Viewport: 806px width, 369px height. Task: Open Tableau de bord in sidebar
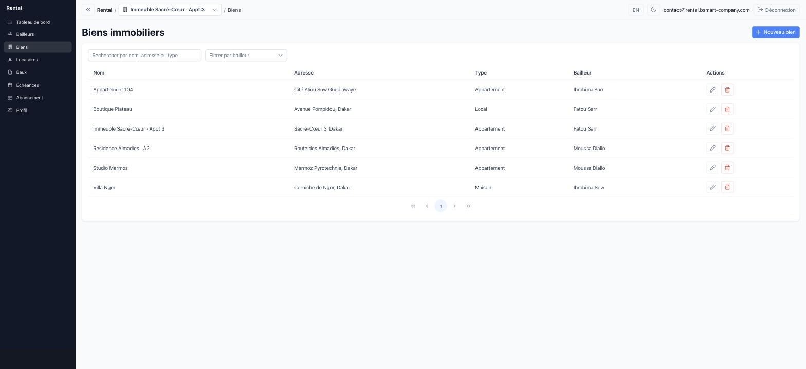(x=38, y=22)
